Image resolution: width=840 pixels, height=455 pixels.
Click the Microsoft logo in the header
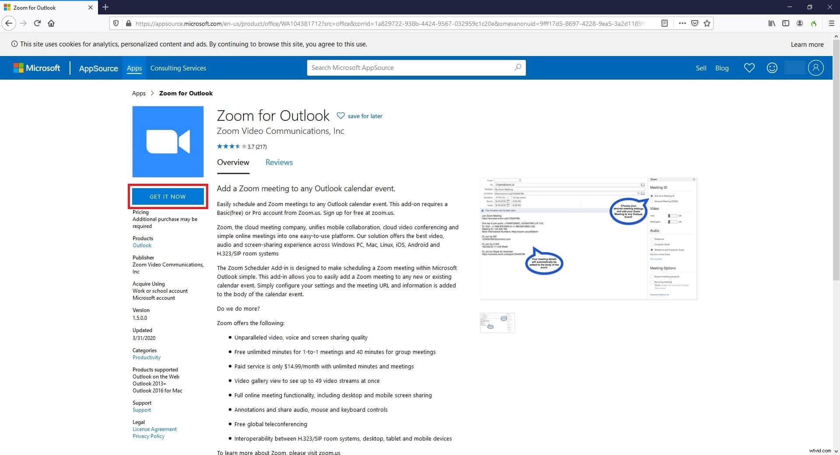[x=37, y=68]
